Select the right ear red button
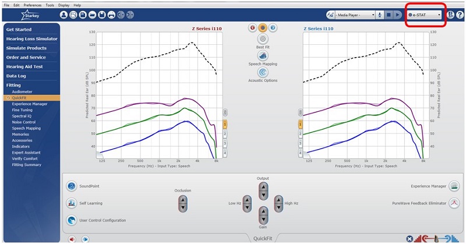466x244 pixels. (252, 28)
